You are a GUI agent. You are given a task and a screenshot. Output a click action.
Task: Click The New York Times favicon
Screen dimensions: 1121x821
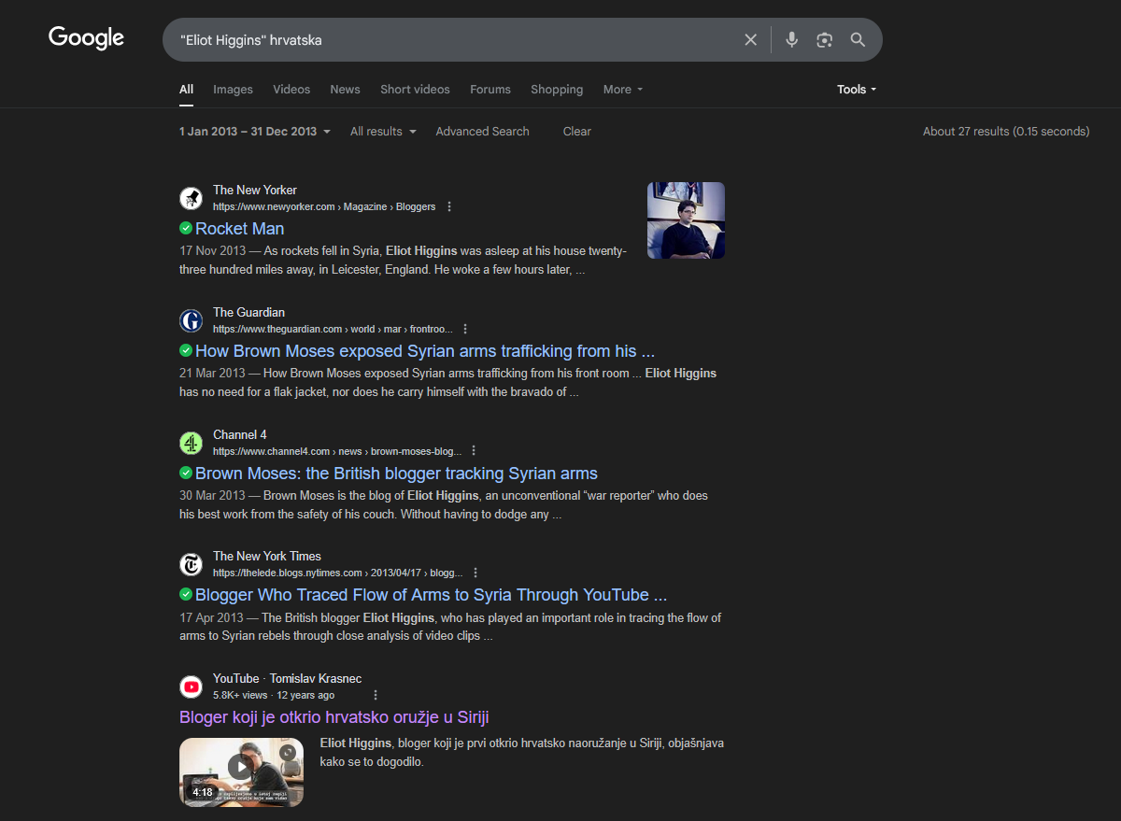pyautogui.click(x=192, y=564)
